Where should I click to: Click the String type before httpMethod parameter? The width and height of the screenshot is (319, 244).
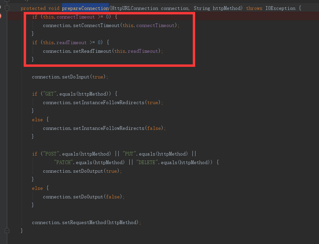pos(202,8)
